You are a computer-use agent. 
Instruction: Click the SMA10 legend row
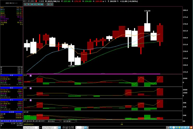[11, 9]
